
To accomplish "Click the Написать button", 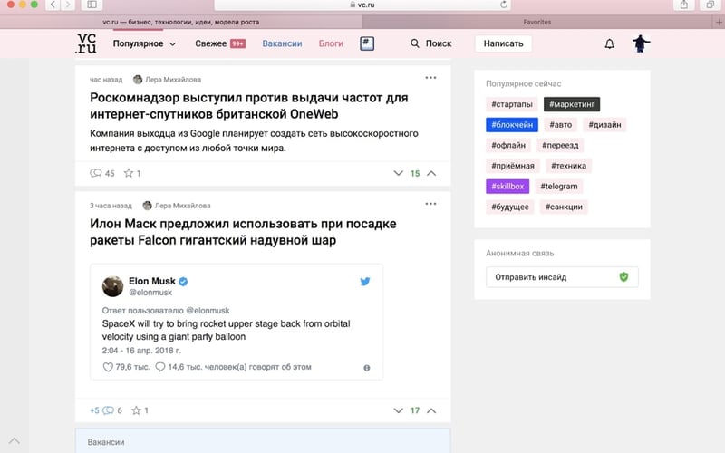I will [504, 43].
